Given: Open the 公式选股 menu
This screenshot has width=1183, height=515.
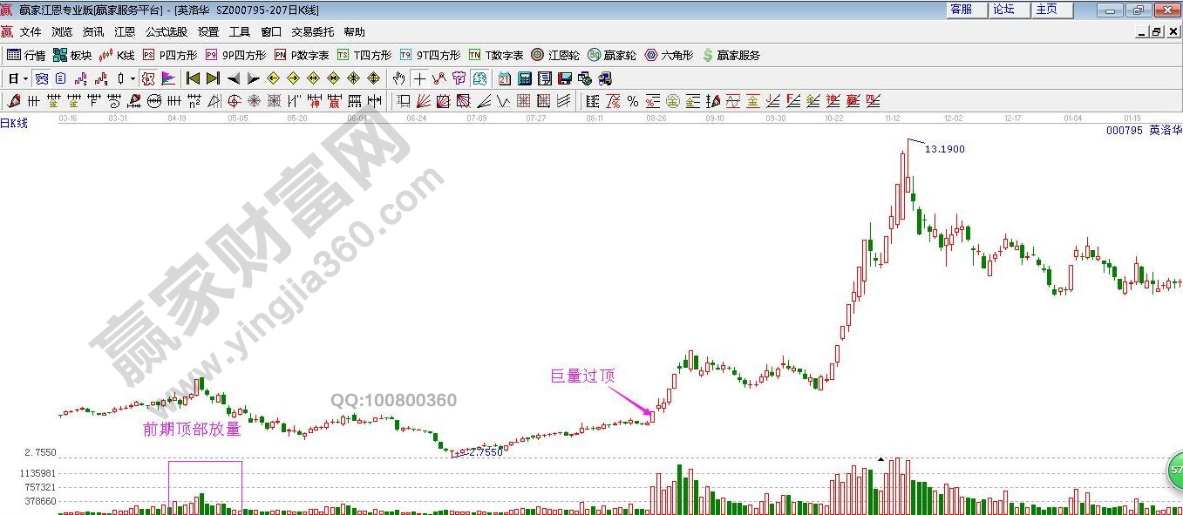Looking at the screenshot, I should (166, 32).
